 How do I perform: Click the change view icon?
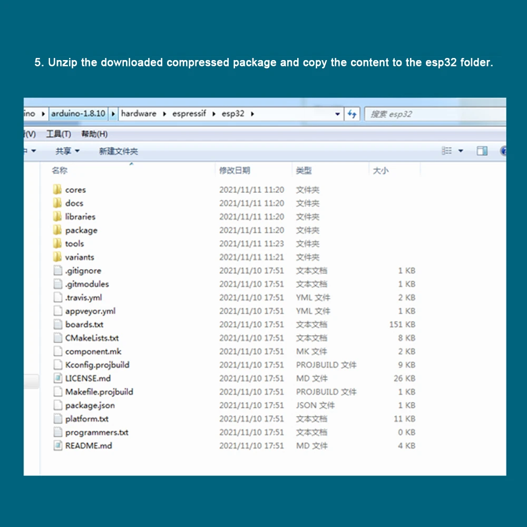coord(446,151)
